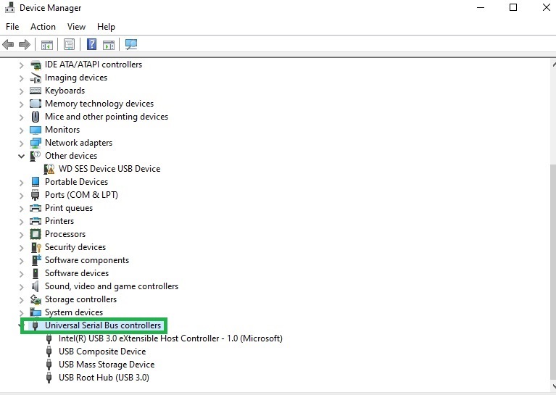Click the Action pane toolbar icon
The width and height of the screenshot is (556, 395).
tap(109, 45)
